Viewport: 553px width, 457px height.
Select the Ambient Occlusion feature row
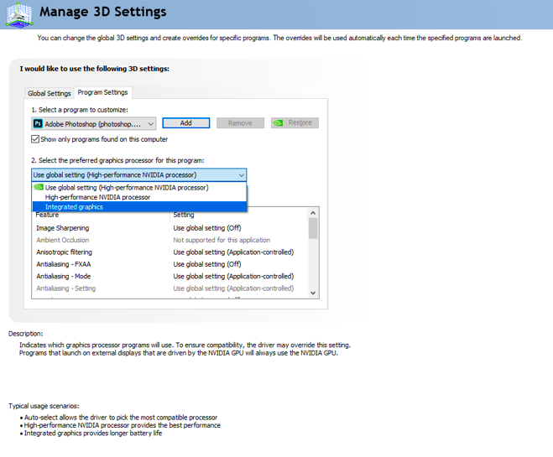click(x=170, y=240)
